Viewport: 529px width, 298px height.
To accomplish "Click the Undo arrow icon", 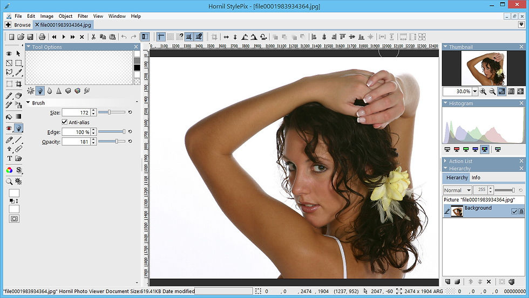I will 124,37.
